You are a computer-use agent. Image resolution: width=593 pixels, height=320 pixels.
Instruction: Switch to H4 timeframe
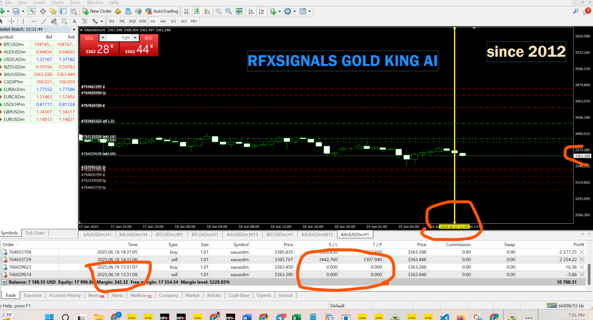(163, 21)
